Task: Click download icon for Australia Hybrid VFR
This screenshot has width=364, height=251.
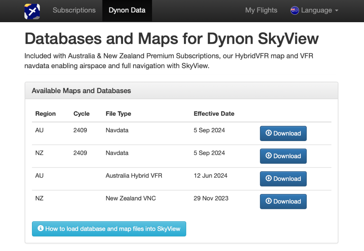Action: click(269, 179)
